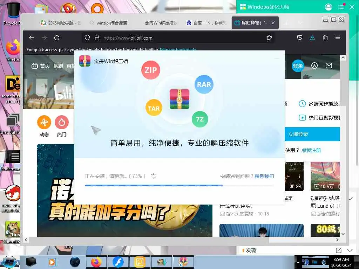Open the 80级 video thumbnail
359x269 pixels.
pos(325,230)
